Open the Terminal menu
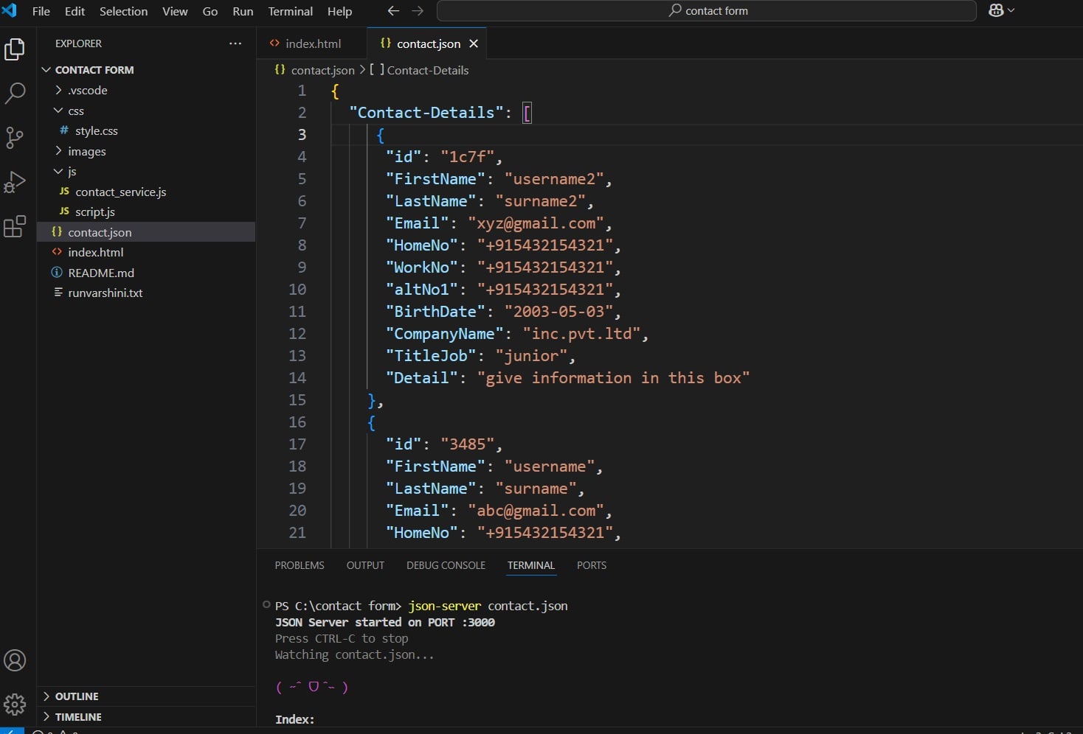The image size is (1083, 734). [290, 11]
